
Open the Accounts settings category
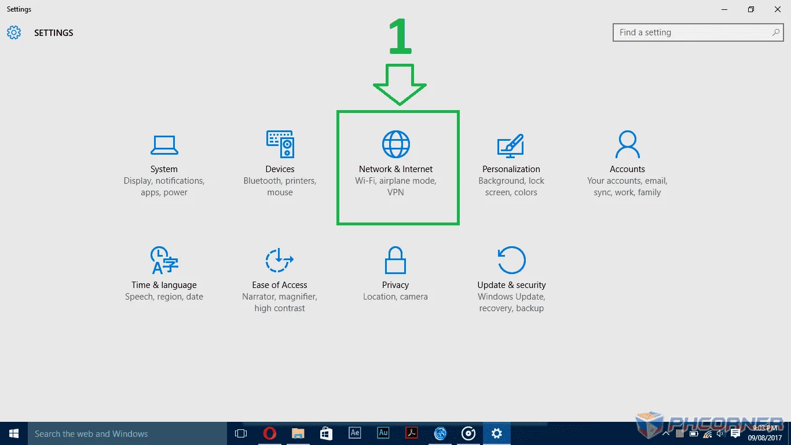[x=627, y=164]
